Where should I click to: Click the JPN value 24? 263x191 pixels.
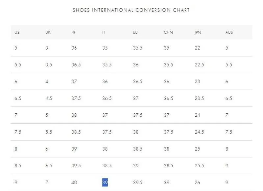pyautogui.click(x=198, y=115)
